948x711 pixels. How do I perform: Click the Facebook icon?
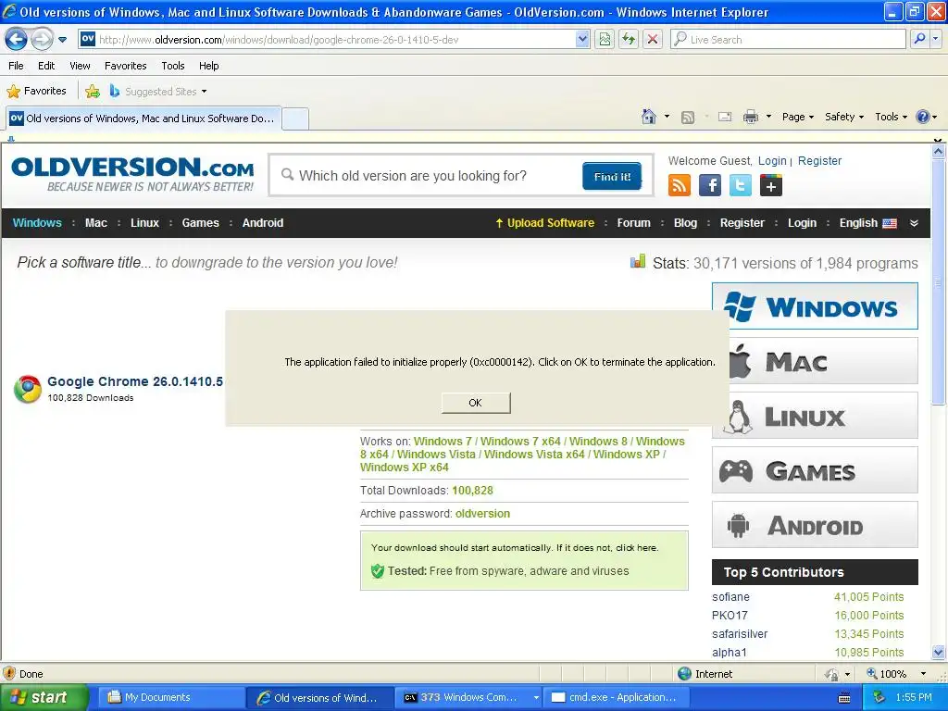[x=710, y=185]
